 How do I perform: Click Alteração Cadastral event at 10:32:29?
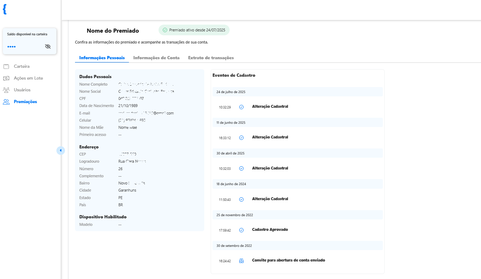[270, 106]
